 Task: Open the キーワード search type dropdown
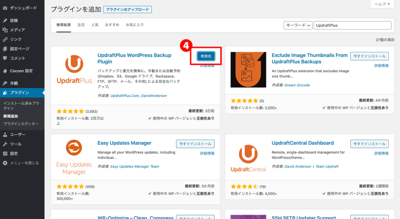coord(298,25)
